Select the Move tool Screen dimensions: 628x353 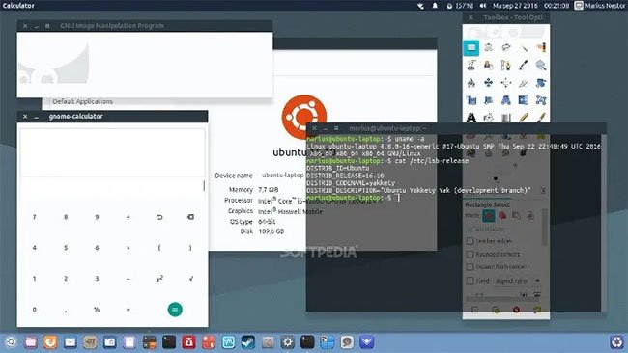coord(488,83)
